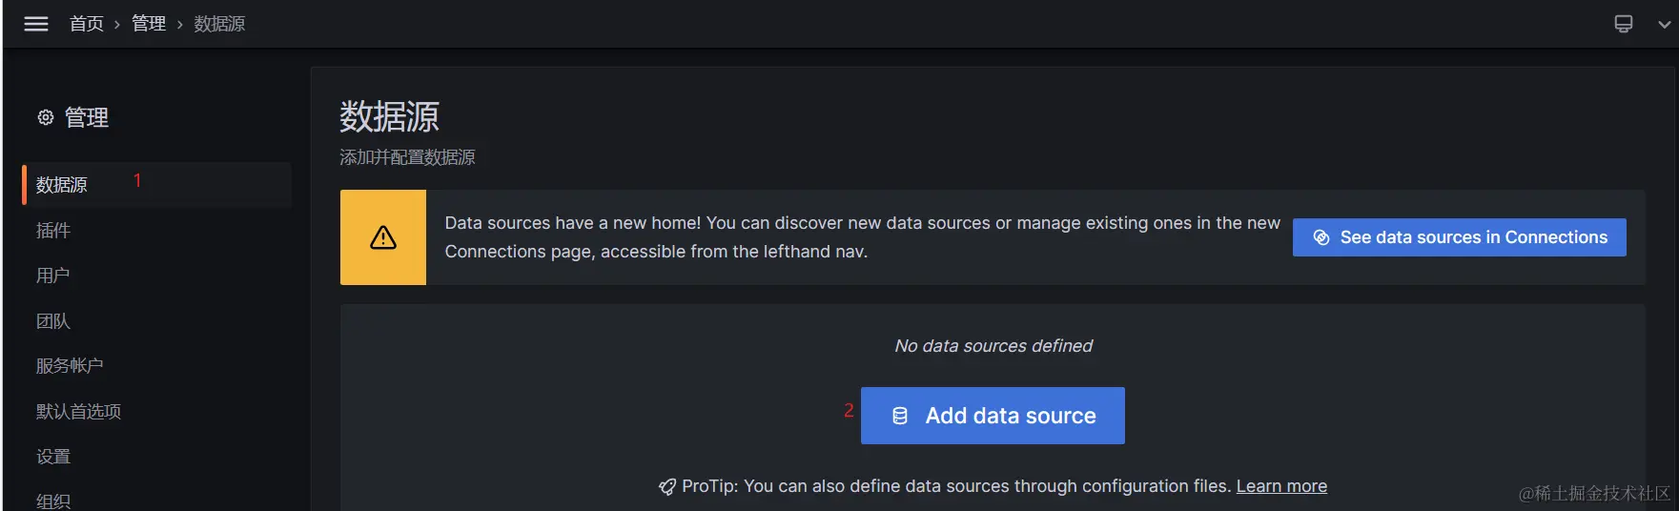Image resolution: width=1679 pixels, height=511 pixels.
Task: Expand the top-right chevron dropdown
Action: (x=1664, y=25)
